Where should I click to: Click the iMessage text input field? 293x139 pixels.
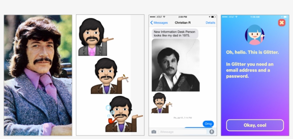click(183, 132)
